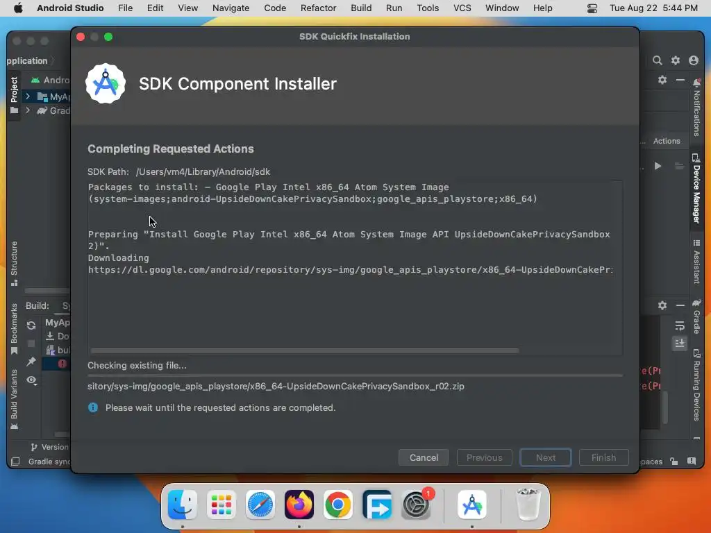
Task: Click the Search Everywhere magnifier icon
Action: (x=657, y=60)
